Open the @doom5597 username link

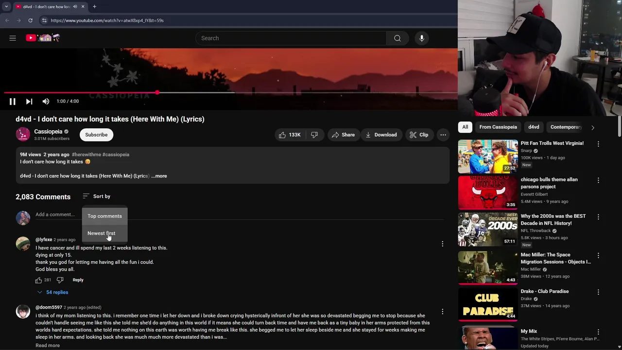tap(49, 307)
